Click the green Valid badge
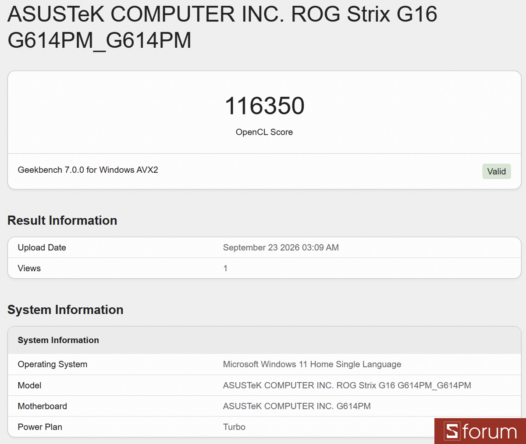This screenshot has height=444, width=526. click(x=497, y=171)
